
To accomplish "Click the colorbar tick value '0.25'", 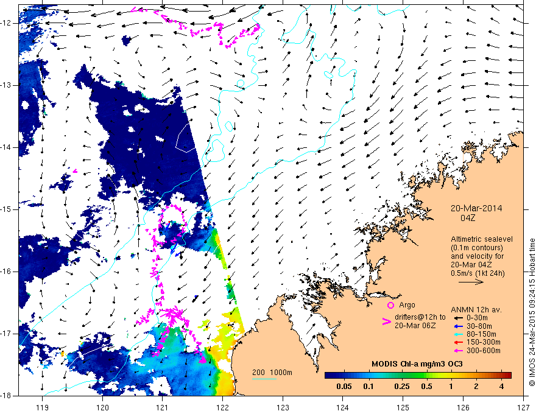I will click(401, 387).
